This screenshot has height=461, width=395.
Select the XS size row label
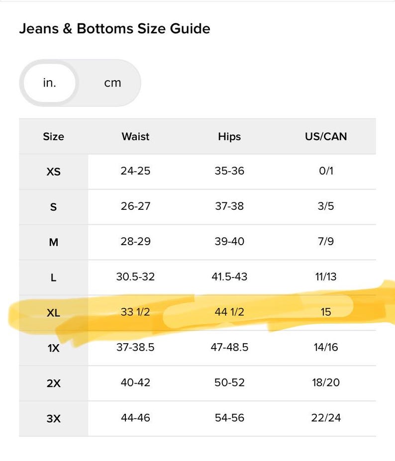click(x=54, y=172)
